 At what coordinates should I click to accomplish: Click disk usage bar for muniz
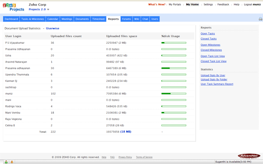(174, 94)
